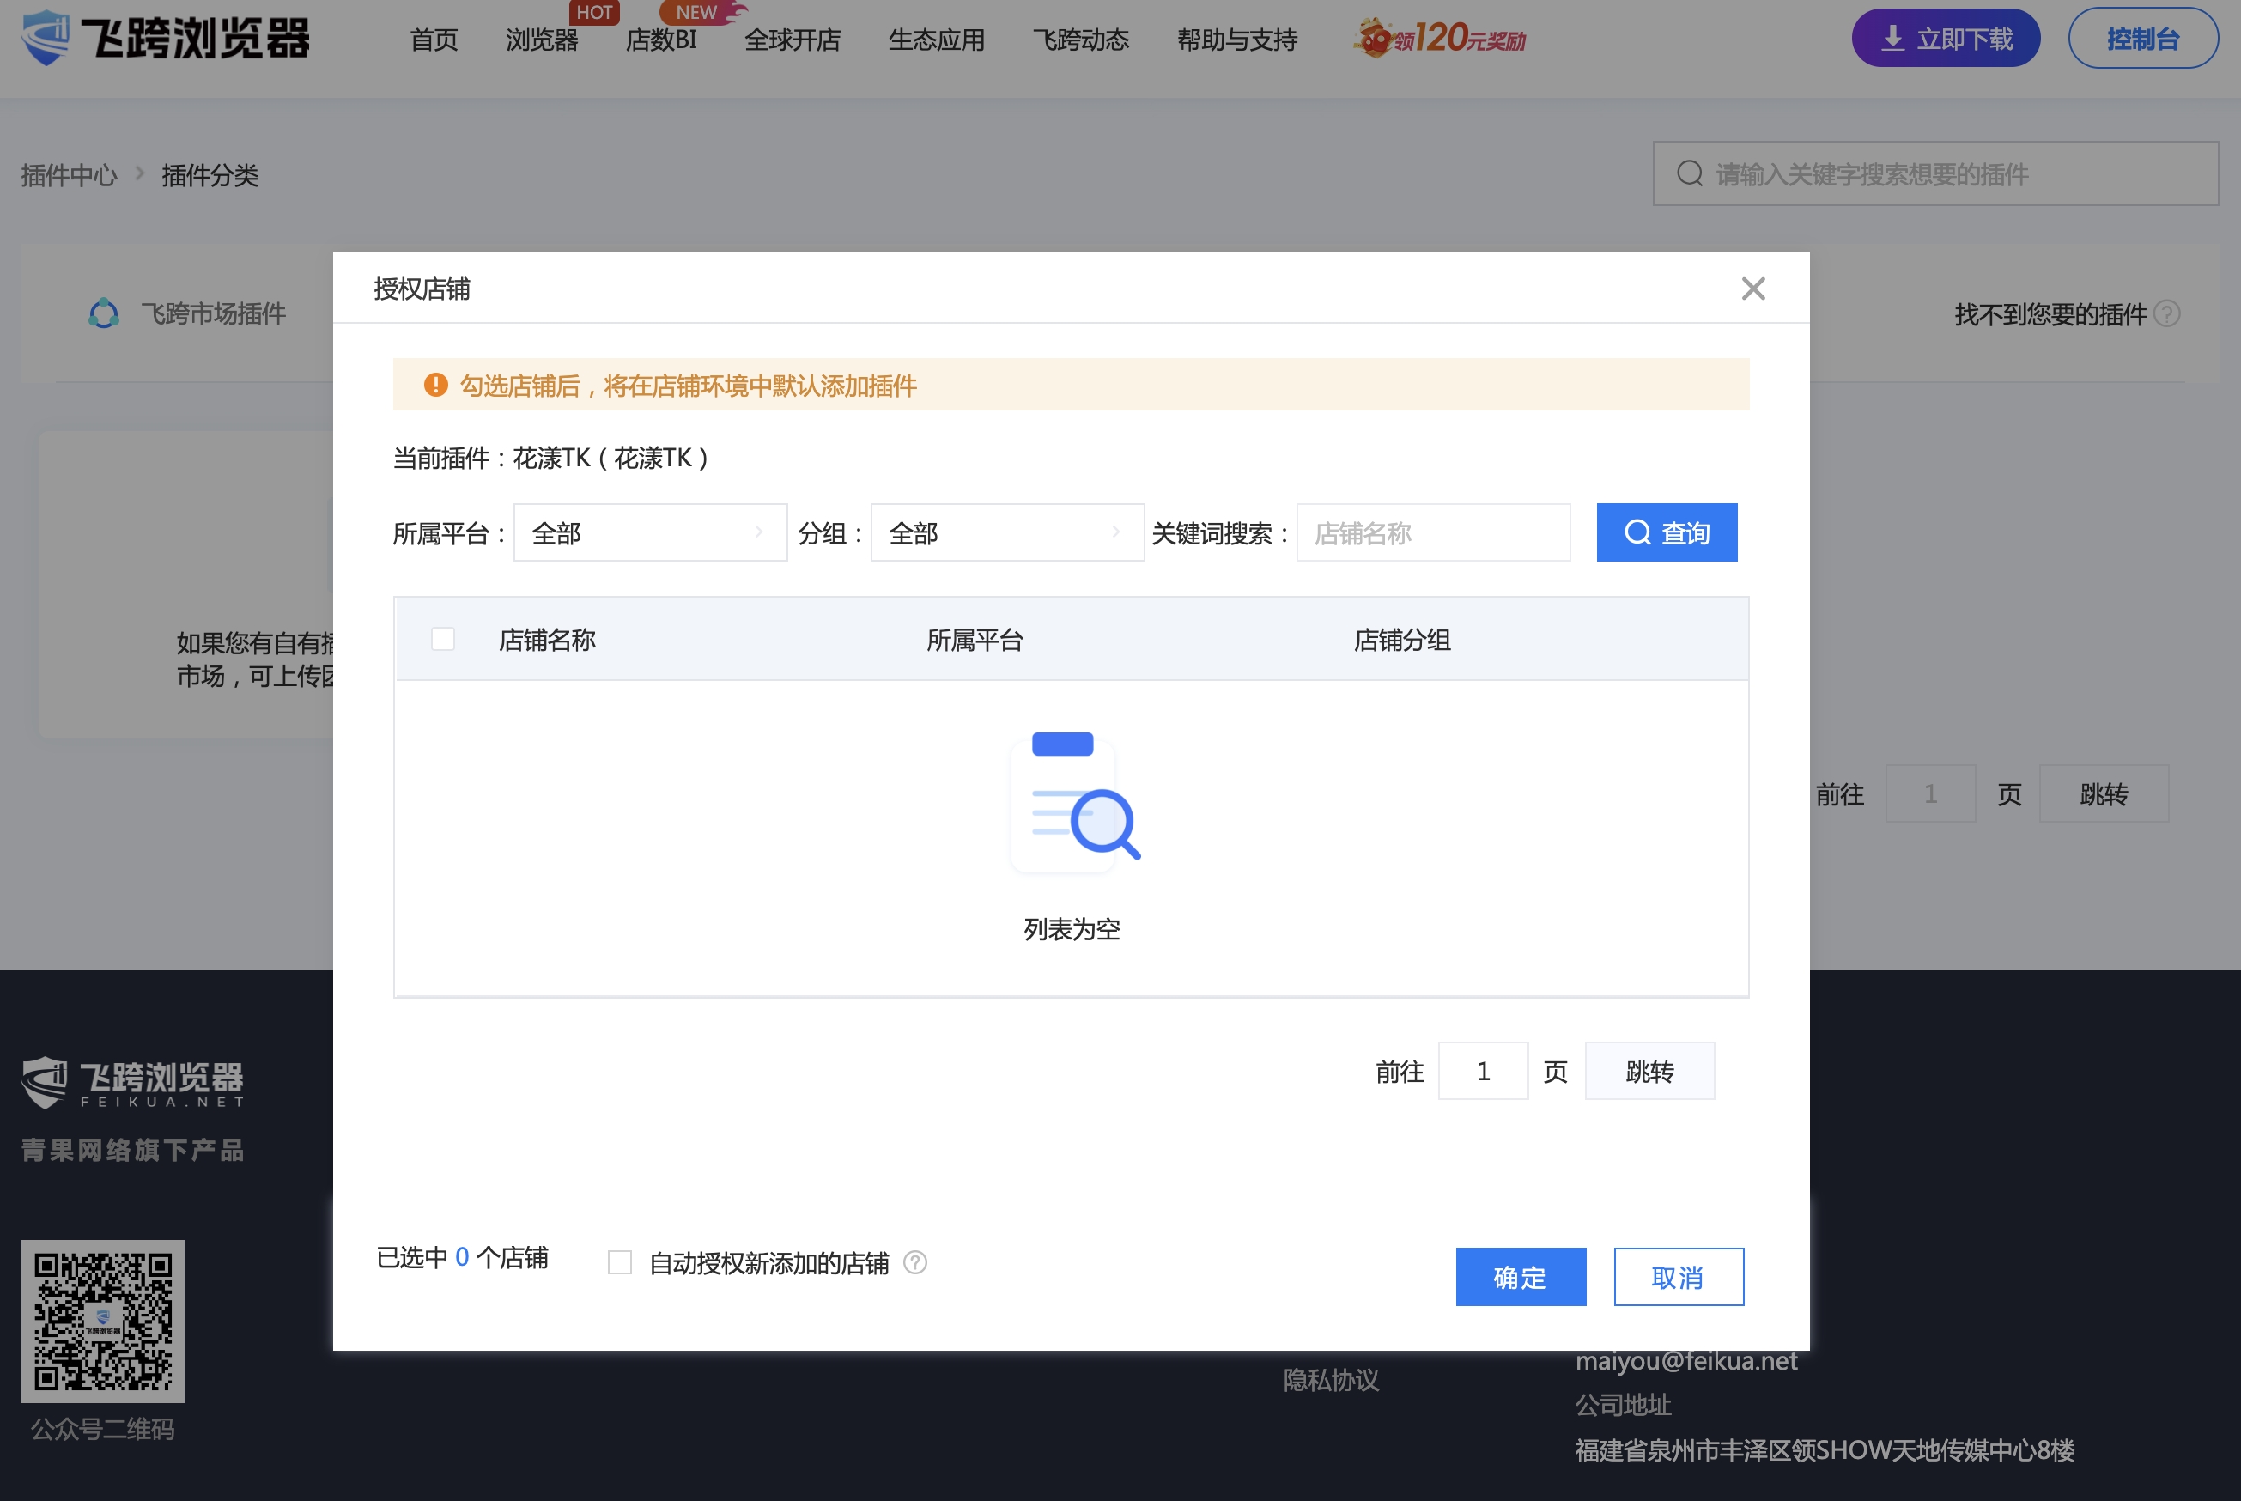Open the 所属平台 dropdown
The image size is (2241, 1501).
click(x=650, y=532)
